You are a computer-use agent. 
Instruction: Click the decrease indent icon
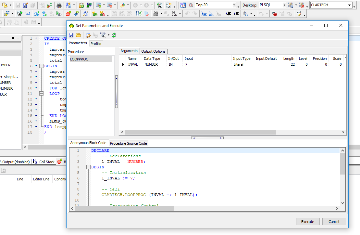229,14
